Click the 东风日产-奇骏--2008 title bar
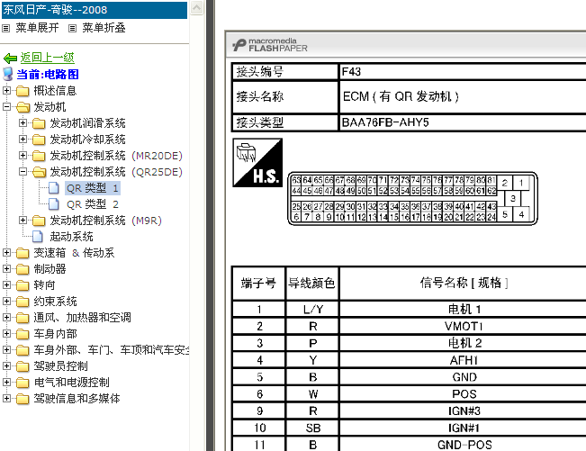 coord(95,10)
